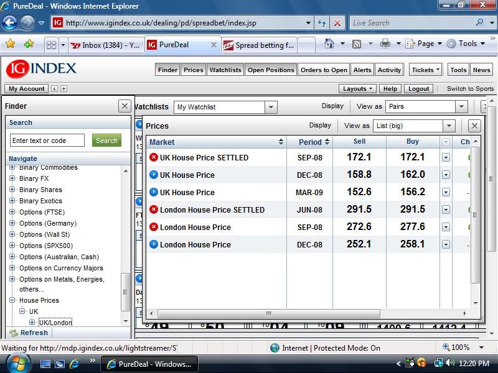
Task: Click the RSS Feeds icon
Action: 357,44
